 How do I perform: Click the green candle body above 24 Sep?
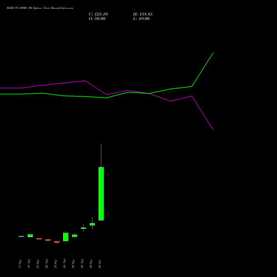[65, 237]
